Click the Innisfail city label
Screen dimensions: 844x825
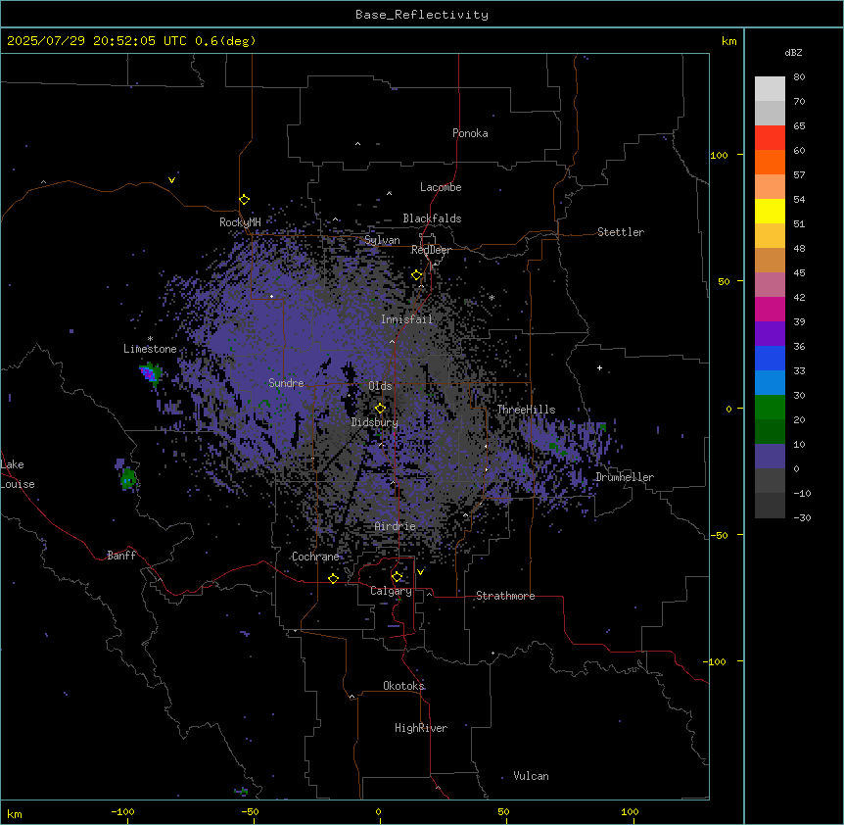click(406, 319)
